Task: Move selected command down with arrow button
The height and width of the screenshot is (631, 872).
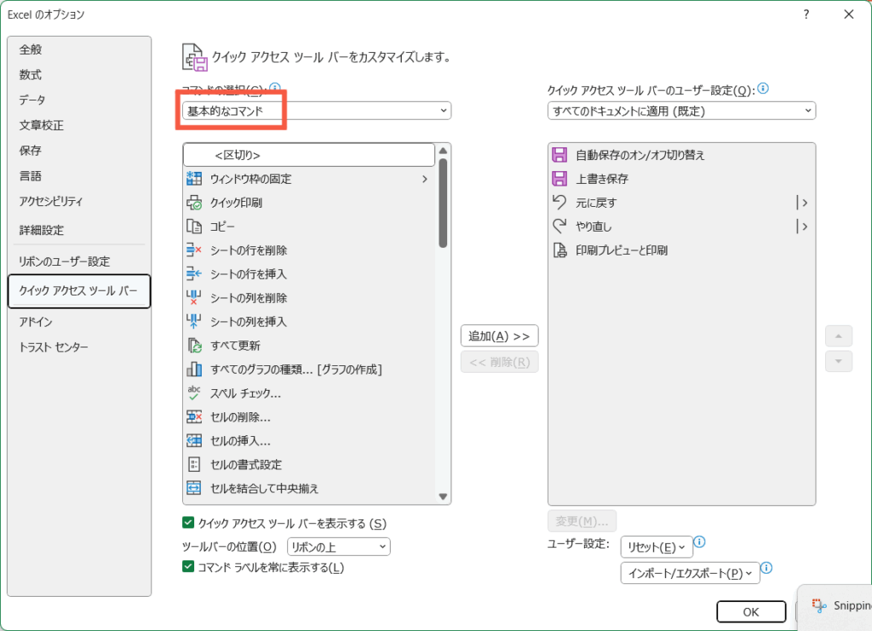Action: point(839,361)
